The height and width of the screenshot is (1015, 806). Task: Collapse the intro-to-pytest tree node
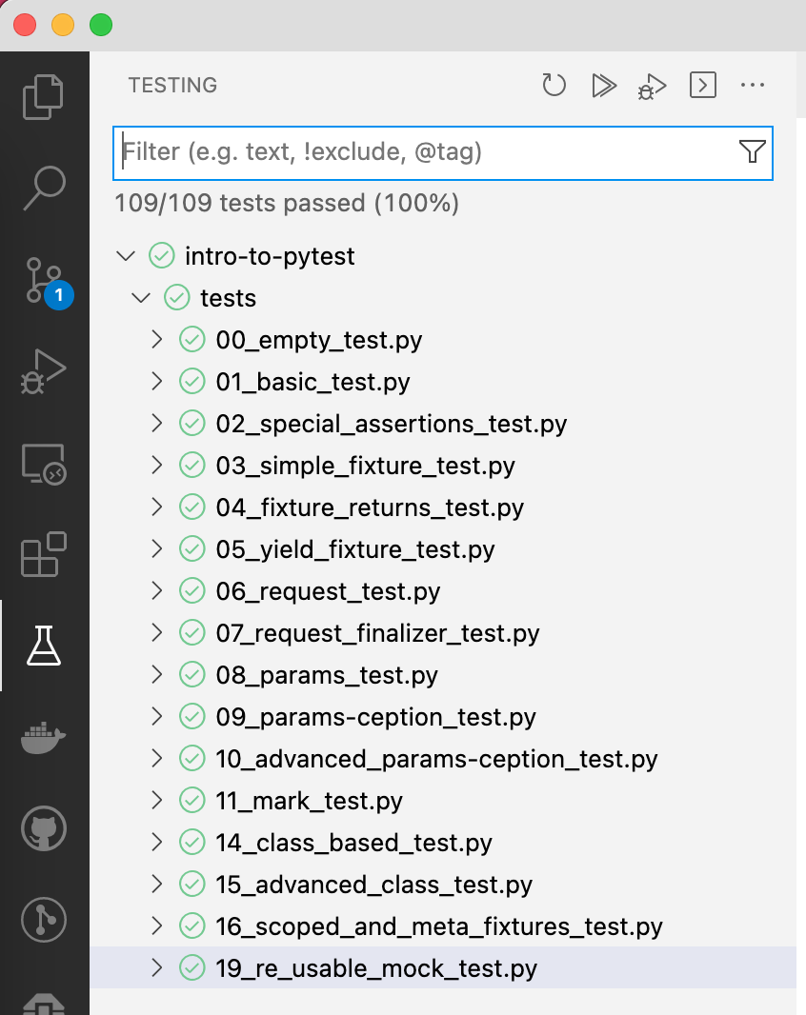[125, 255]
